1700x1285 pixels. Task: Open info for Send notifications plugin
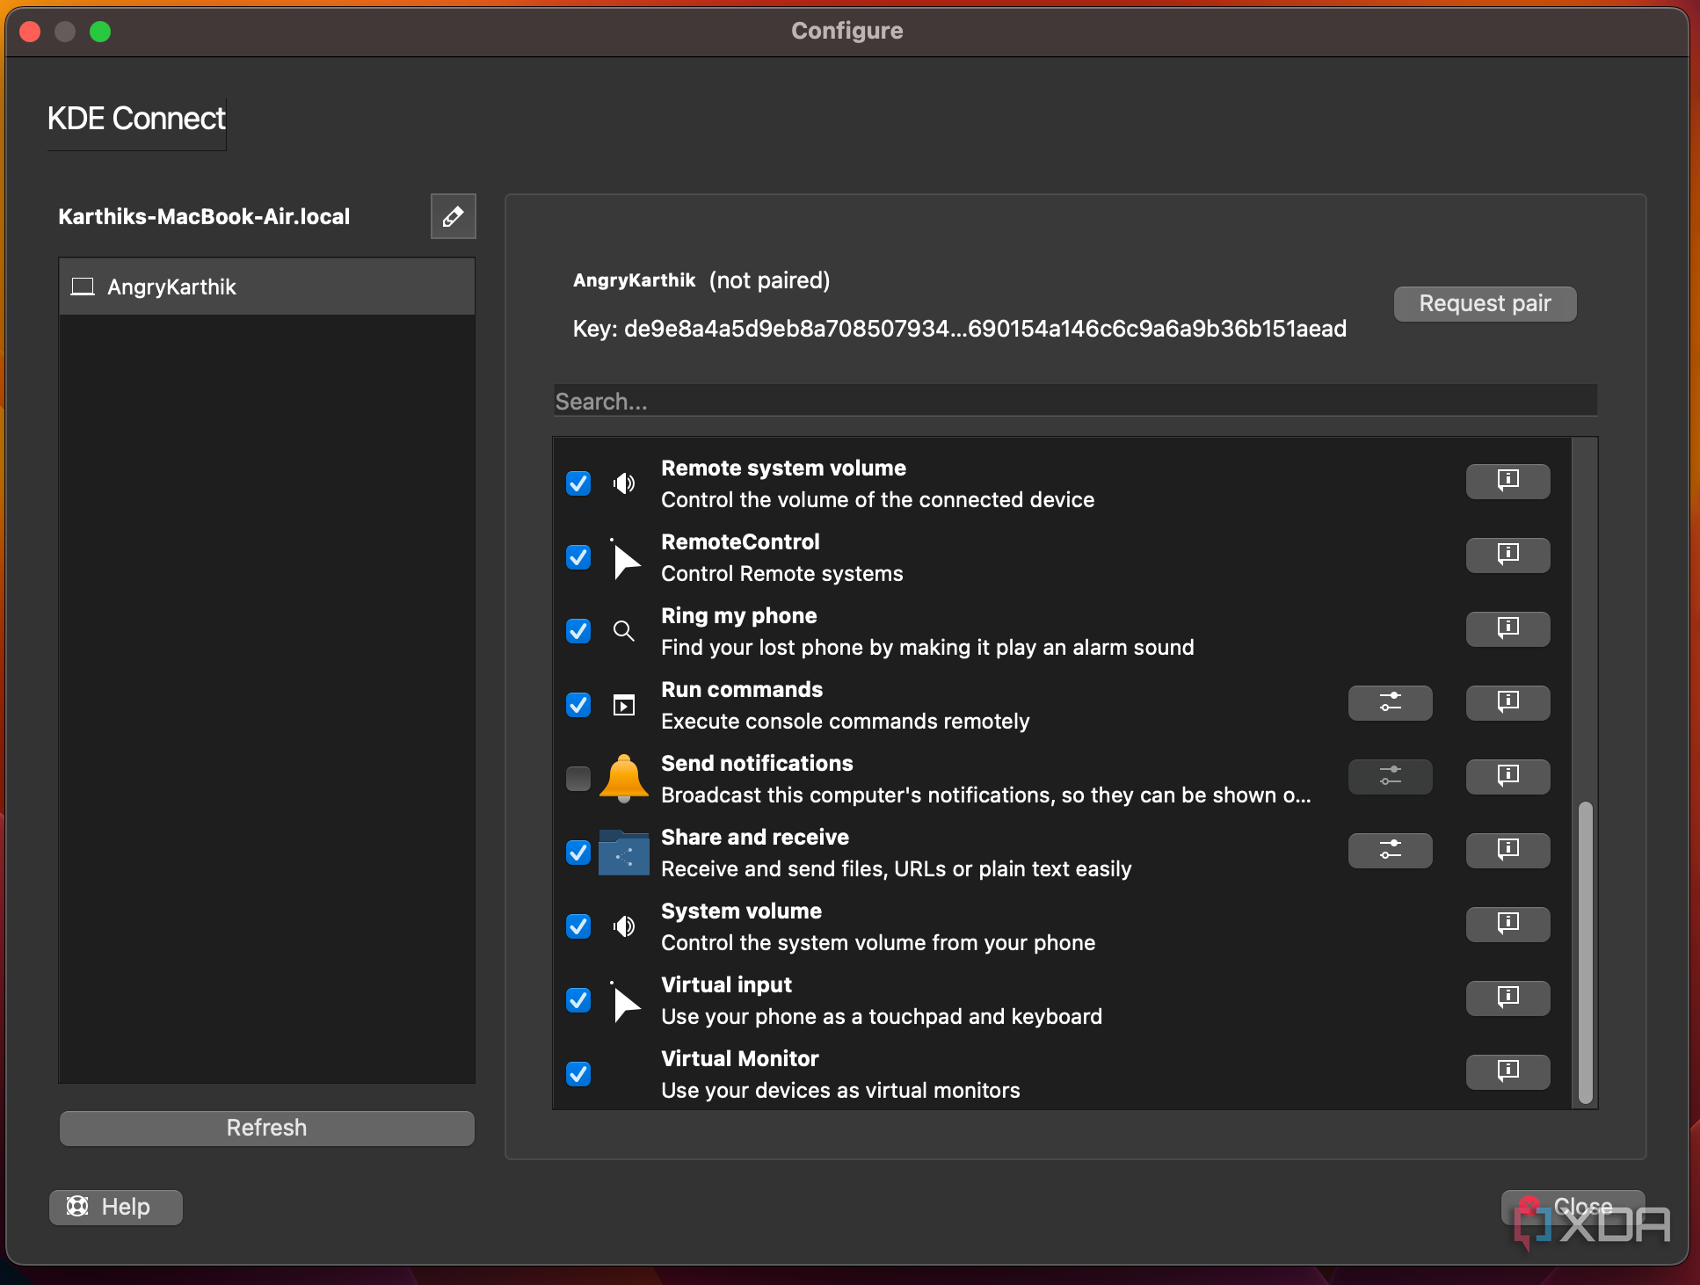[x=1507, y=776]
